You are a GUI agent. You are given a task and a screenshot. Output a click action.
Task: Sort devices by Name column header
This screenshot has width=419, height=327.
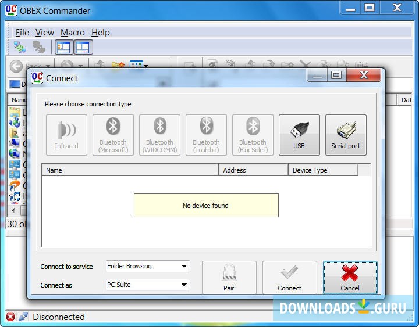tap(130, 170)
